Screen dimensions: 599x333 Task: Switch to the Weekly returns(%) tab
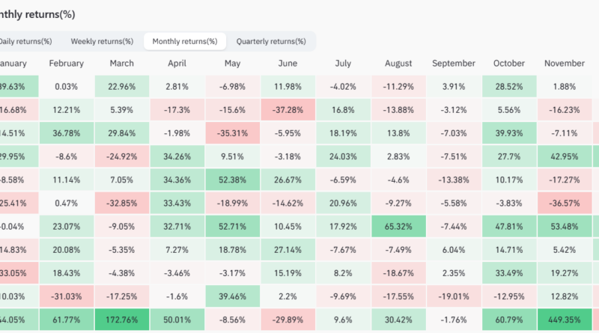(102, 41)
